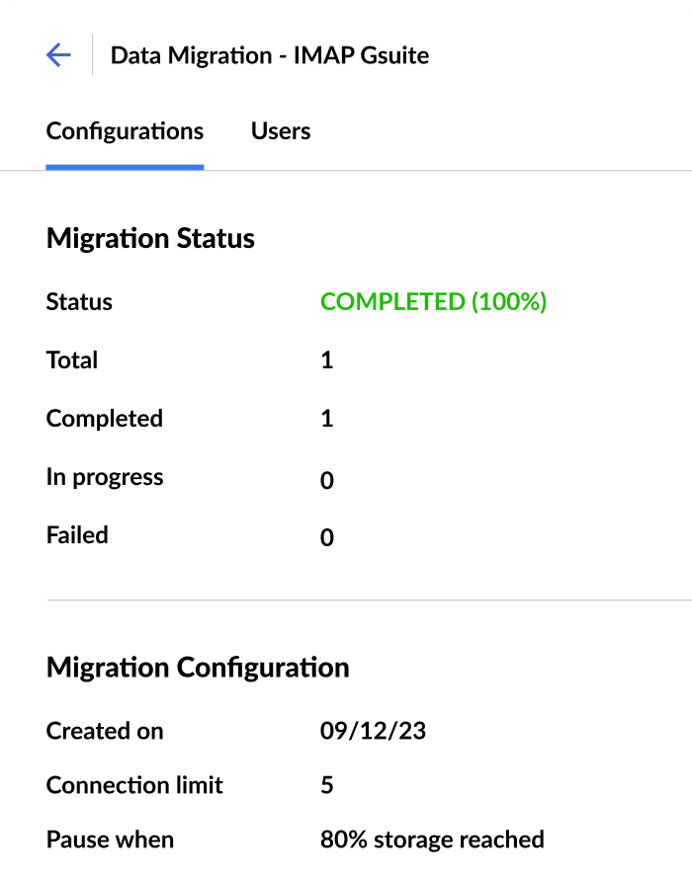The width and height of the screenshot is (692, 877).
Task: Click the Completed row label
Action: [x=105, y=419]
